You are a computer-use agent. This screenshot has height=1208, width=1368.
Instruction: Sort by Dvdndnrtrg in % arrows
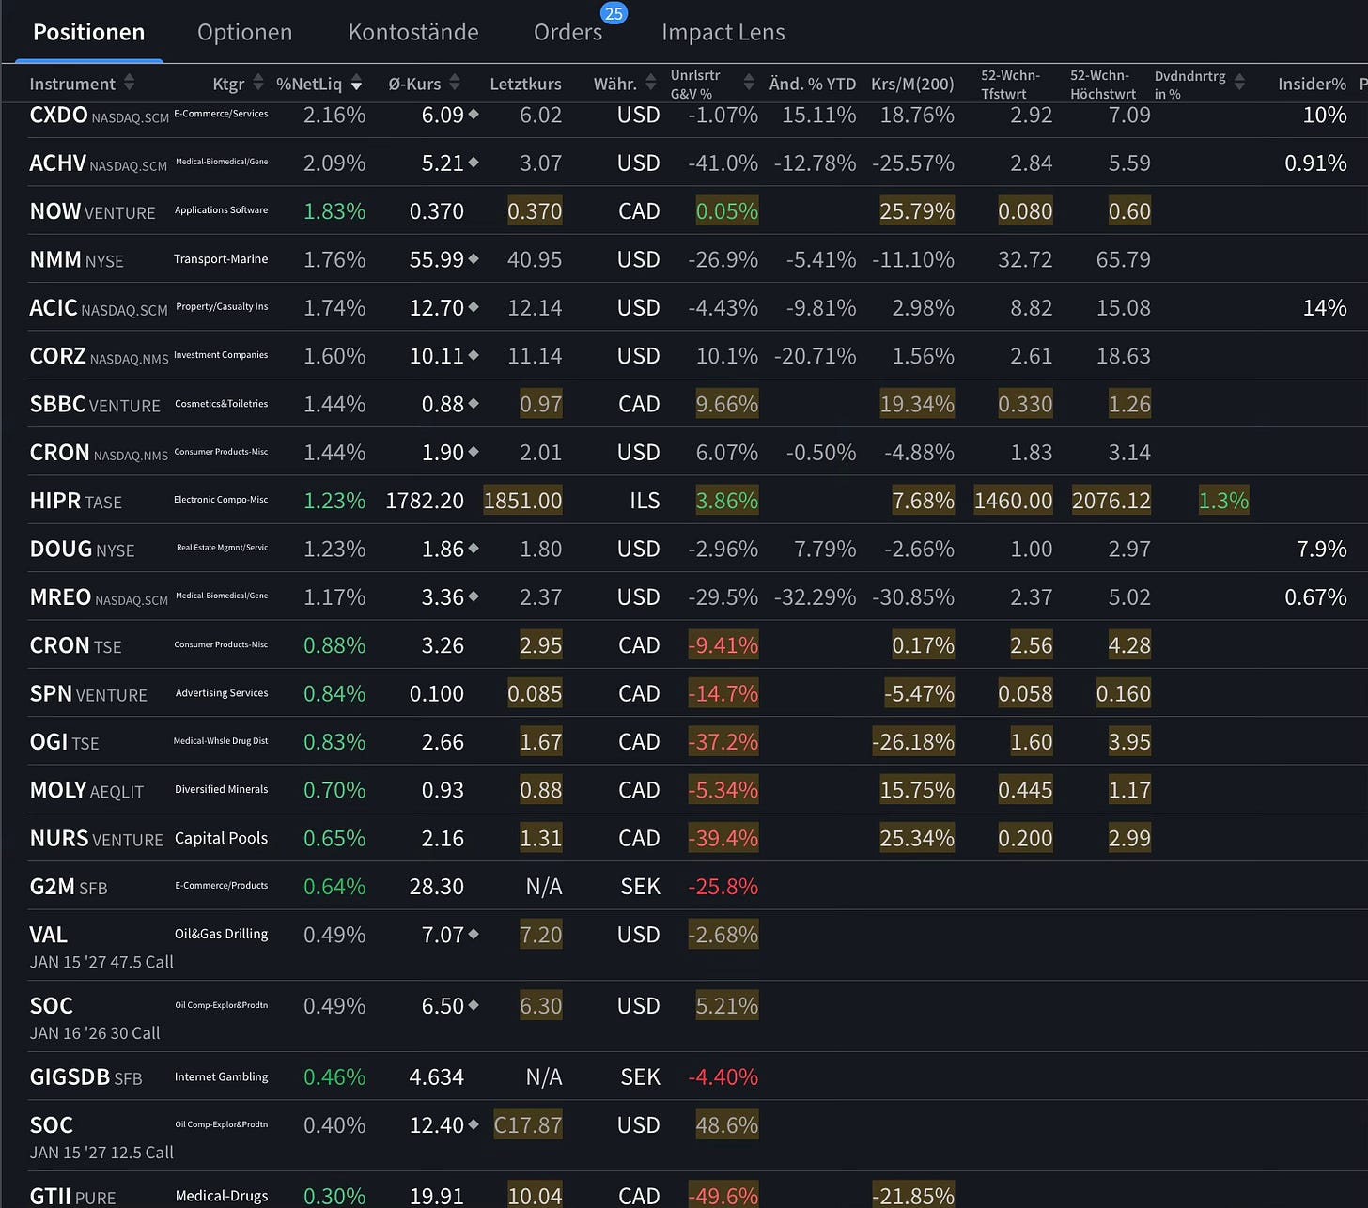tap(1239, 83)
